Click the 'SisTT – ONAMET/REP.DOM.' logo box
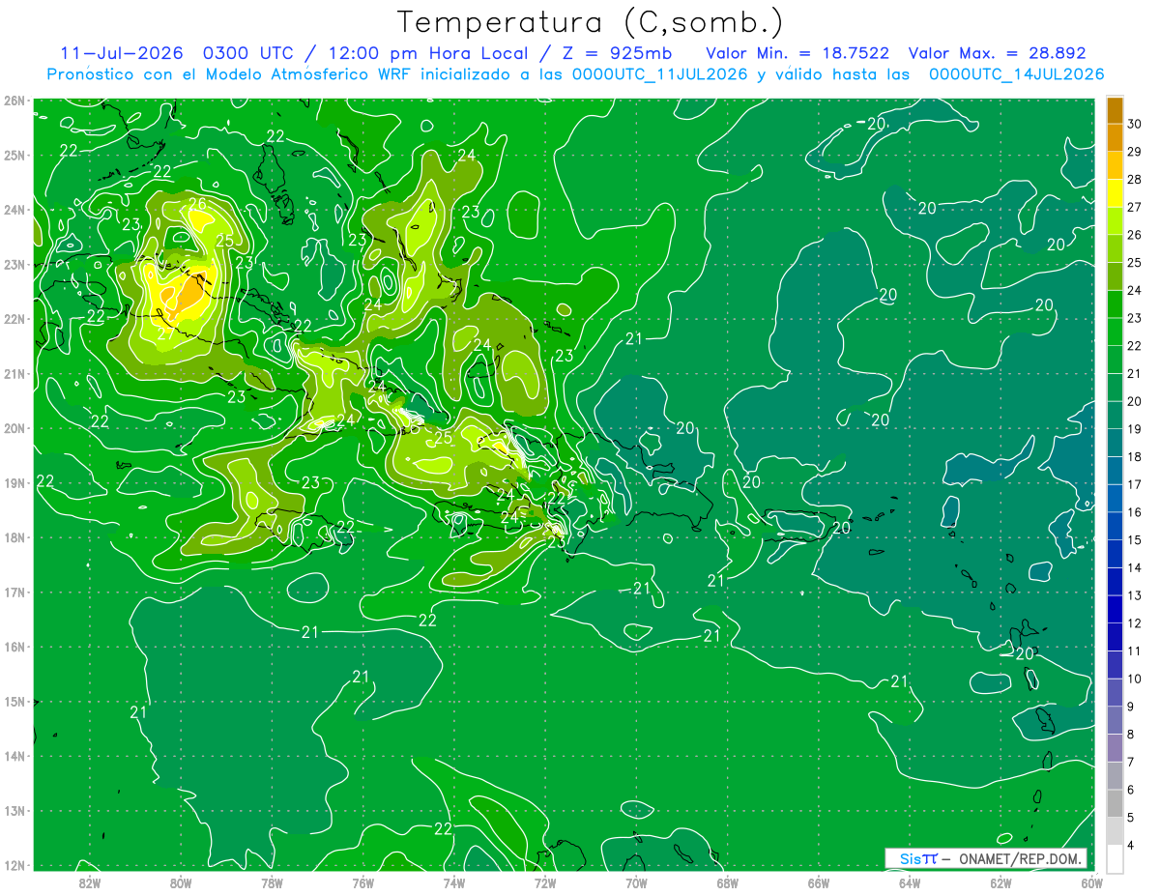This screenshot has width=1160, height=896. pos(986,858)
